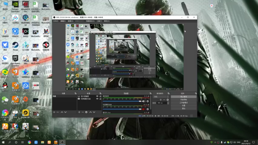Lock the 视频捕获设备 source
Image resolution: width=258 pixels, height=145 pixels.
click(100, 99)
